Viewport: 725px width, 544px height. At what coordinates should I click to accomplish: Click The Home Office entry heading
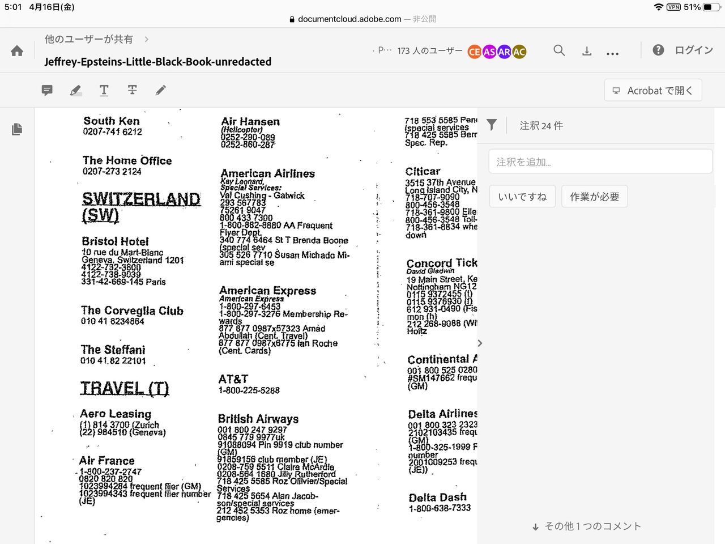pyautogui.click(x=127, y=160)
